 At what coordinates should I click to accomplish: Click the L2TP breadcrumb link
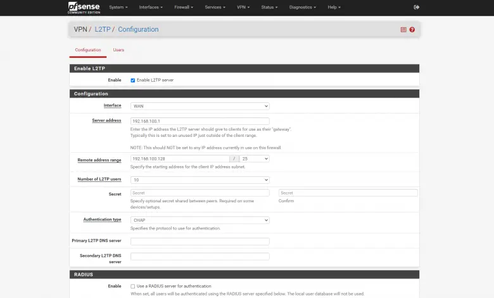[x=103, y=29]
